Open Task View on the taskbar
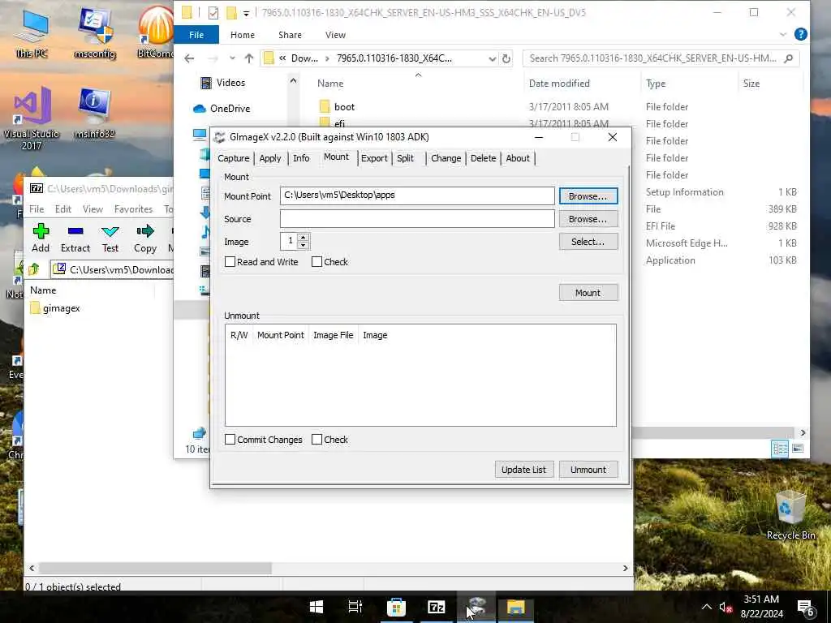The width and height of the screenshot is (831, 623). (x=355, y=607)
